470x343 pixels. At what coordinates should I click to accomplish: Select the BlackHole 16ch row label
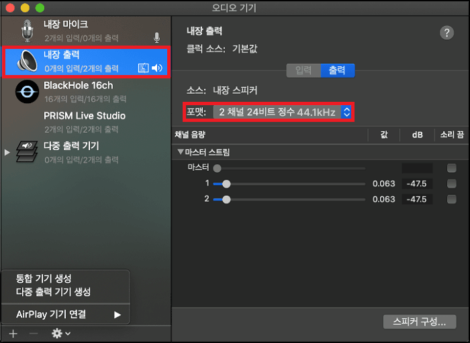pyautogui.click(x=79, y=86)
